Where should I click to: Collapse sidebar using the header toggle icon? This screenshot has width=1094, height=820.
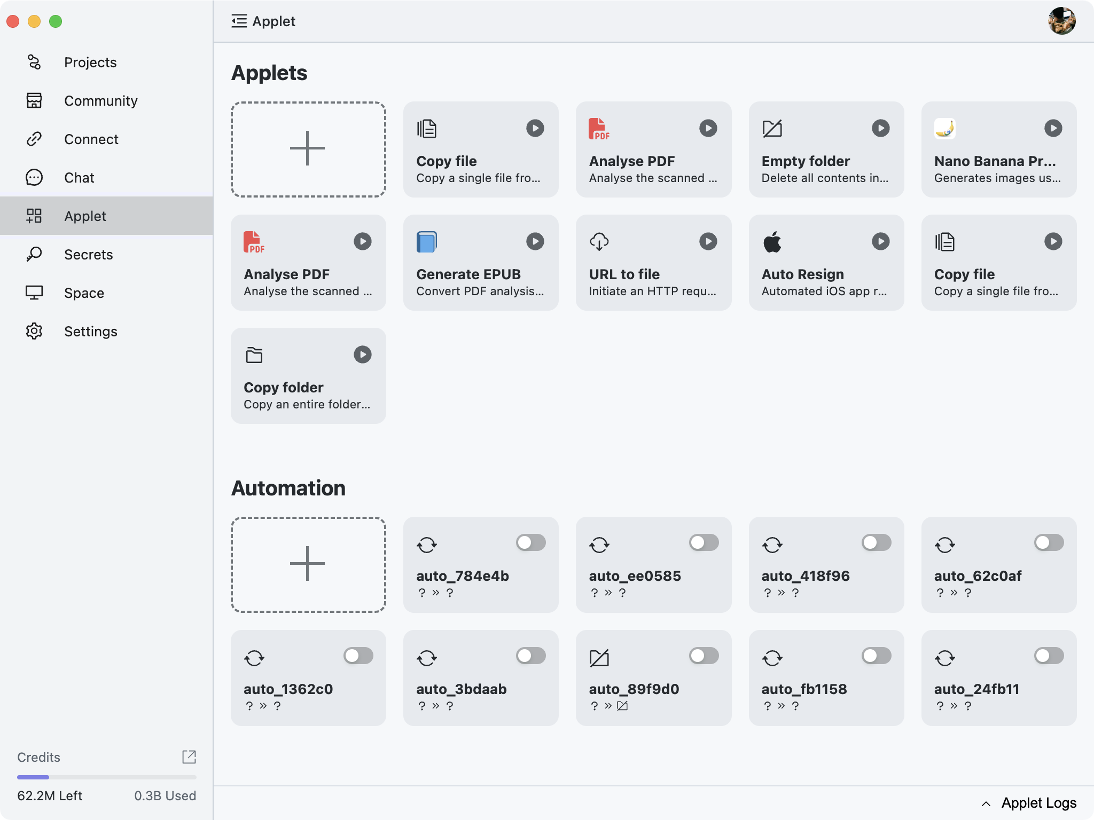coord(239,21)
